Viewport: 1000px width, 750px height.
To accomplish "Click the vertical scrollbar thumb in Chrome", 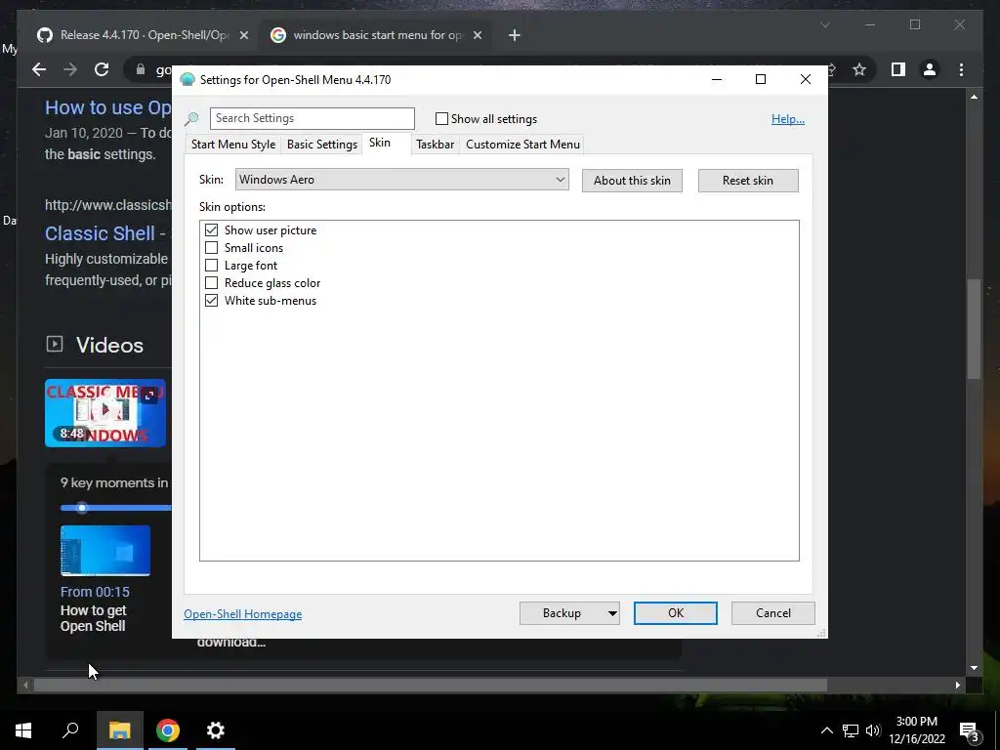I will click(974, 329).
